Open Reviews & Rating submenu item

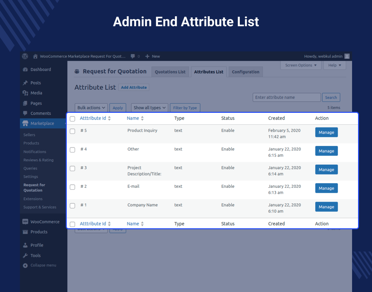tap(39, 160)
